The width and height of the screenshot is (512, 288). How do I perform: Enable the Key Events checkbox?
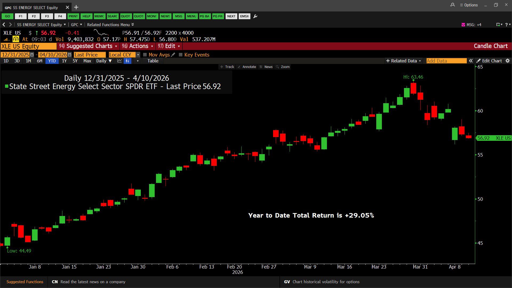[181, 55]
